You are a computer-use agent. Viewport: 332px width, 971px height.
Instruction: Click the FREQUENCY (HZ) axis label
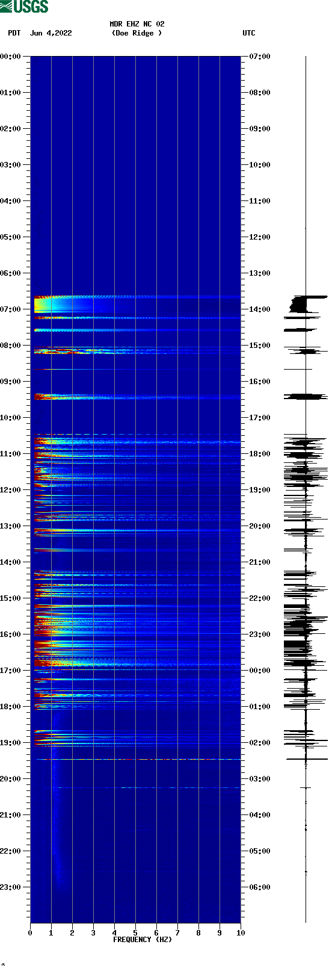(143, 940)
